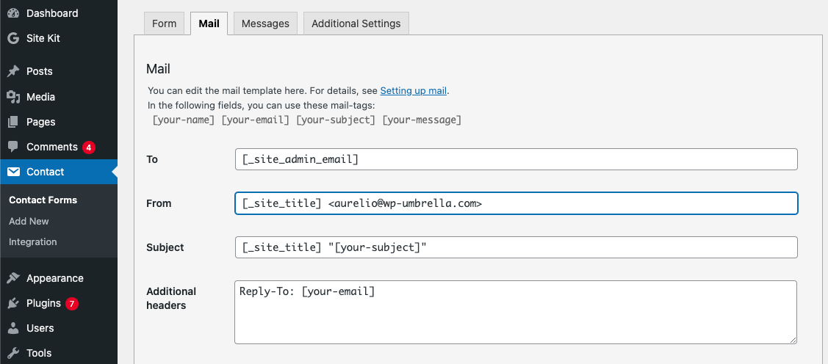Click the Contact envelope icon
Image resolution: width=828 pixels, height=364 pixels.
13,172
